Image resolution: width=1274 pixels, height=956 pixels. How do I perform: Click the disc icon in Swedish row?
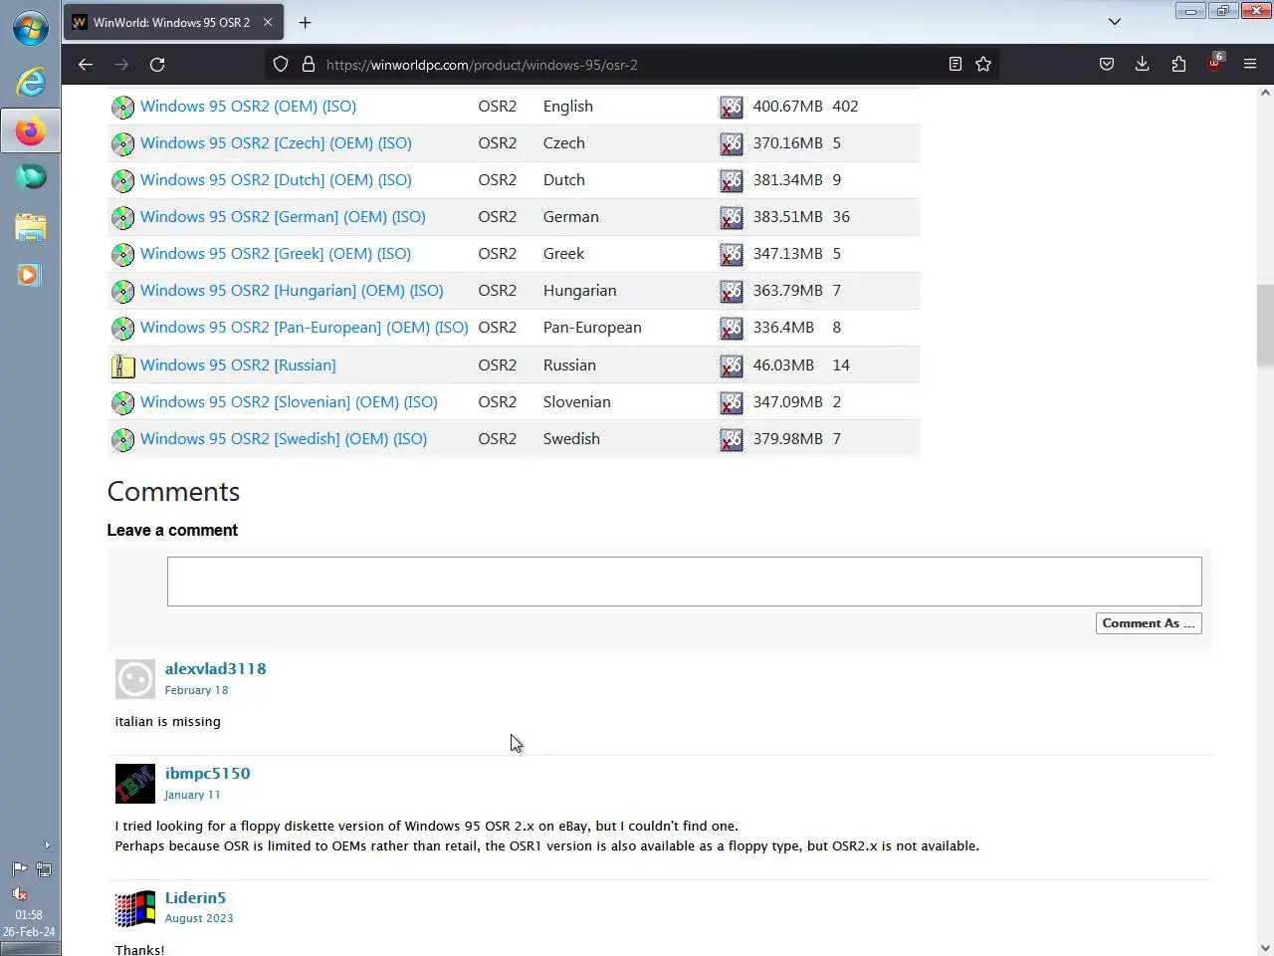point(122,439)
